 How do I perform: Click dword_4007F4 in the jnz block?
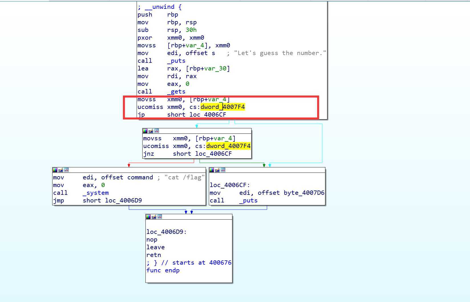(228, 146)
